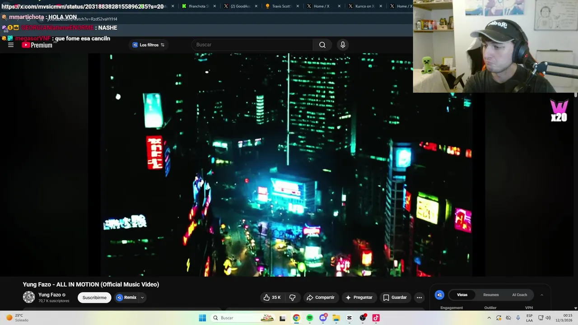Viewport: 578px width, 325px height.
Task: Save the video with Guardar
Action: click(x=395, y=297)
